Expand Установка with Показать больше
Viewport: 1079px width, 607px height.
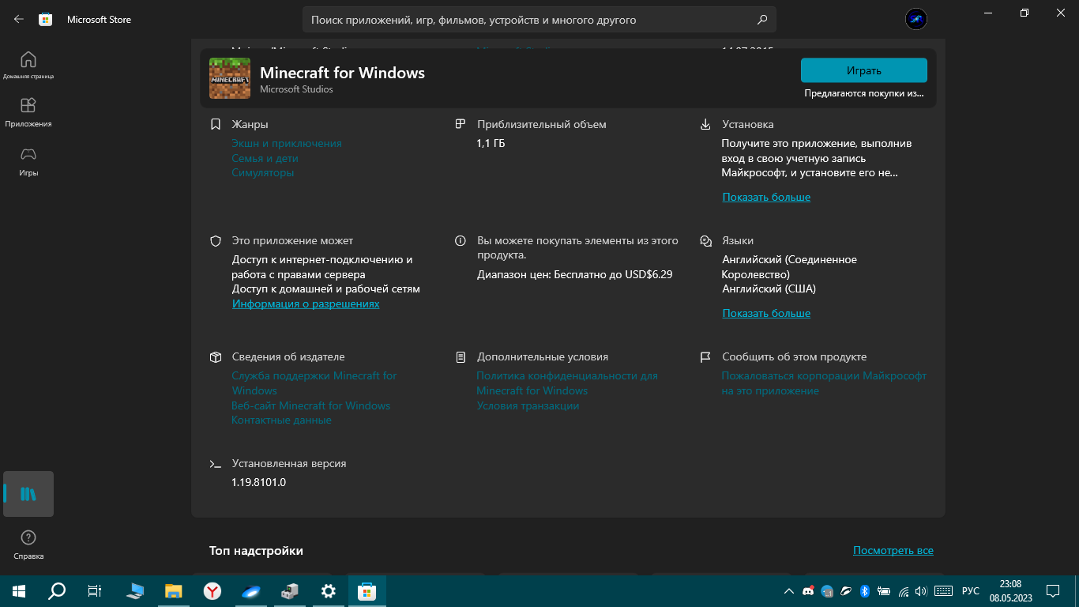click(766, 197)
